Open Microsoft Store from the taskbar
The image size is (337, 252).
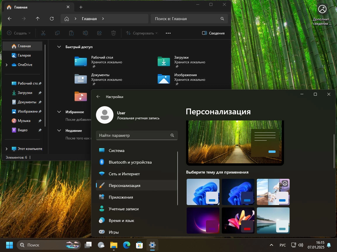pyautogui.click(x=139, y=245)
